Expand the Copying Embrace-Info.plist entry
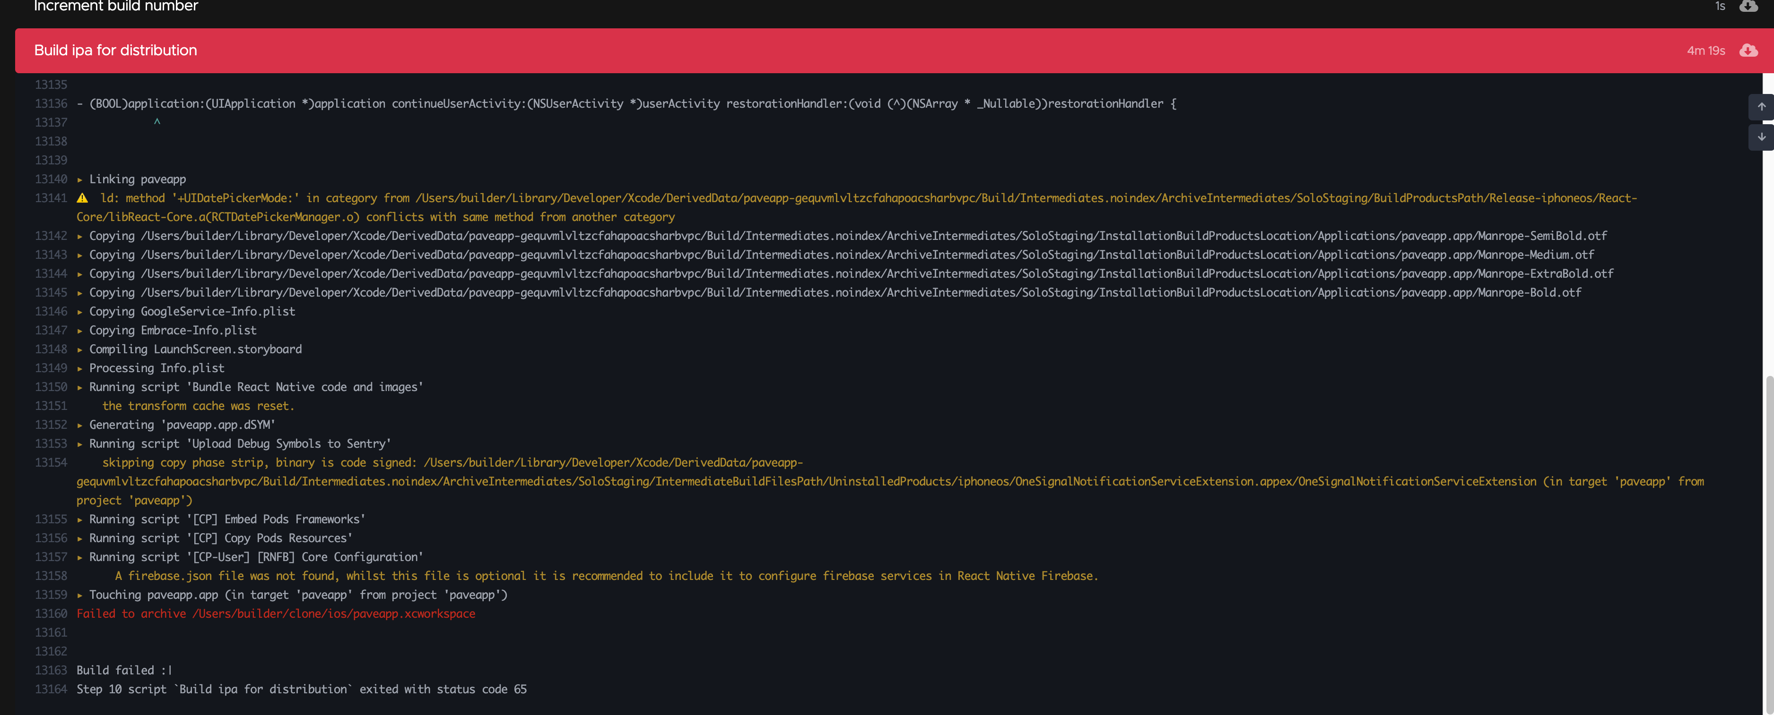1774x715 pixels. [x=80, y=331]
